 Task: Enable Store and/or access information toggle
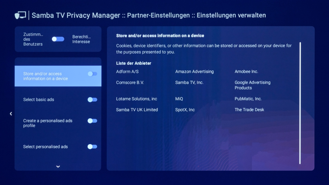pos(92,74)
